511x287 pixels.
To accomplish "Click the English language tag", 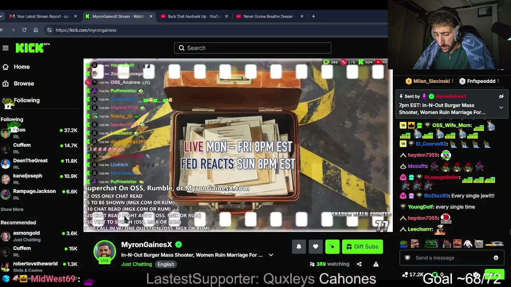I will click(166, 264).
